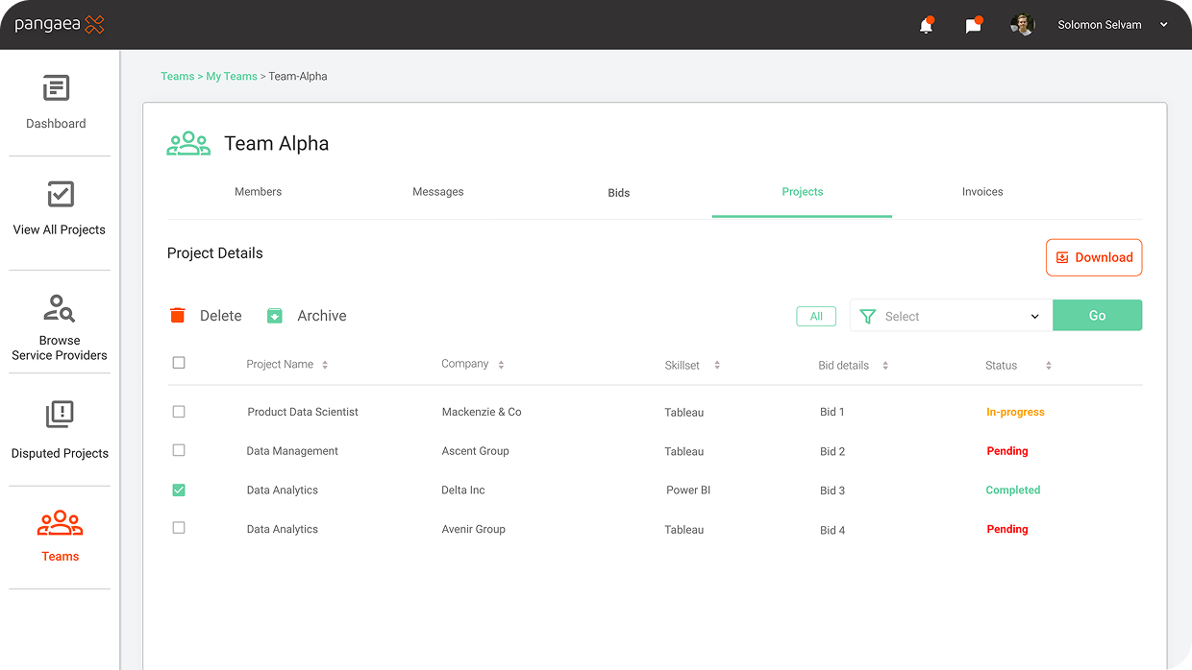Viewport: 1192px width, 670px height.
Task: Switch to the Members tab
Action: (x=258, y=192)
